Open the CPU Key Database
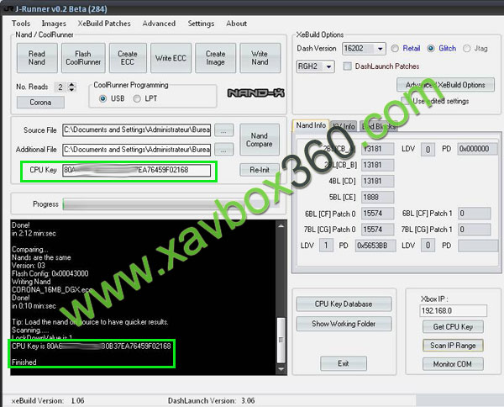This screenshot has width=504, height=407. tap(344, 304)
